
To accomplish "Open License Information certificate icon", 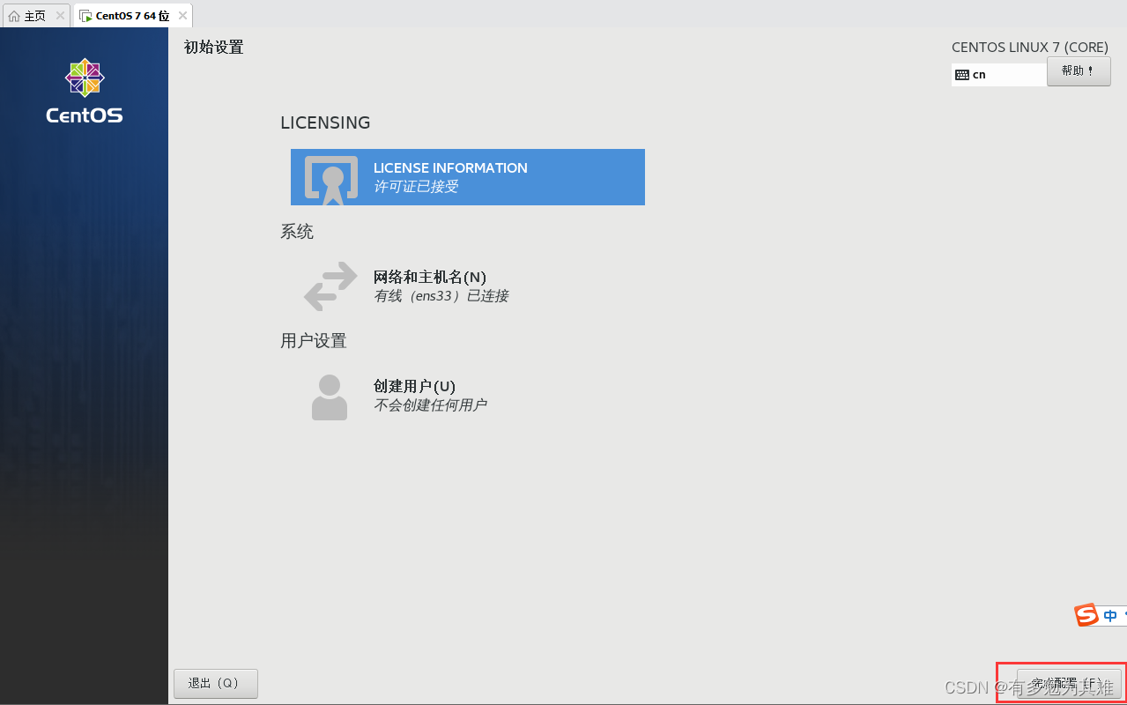I will click(x=331, y=180).
